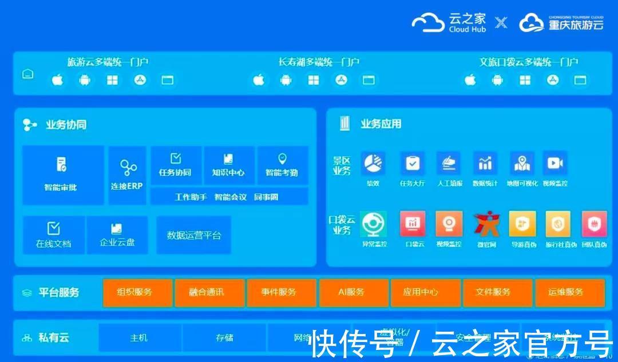Click Windows icon under 旅游云多端统一门户
The height and width of the screenshot is (362, 618).
[112, 81]
